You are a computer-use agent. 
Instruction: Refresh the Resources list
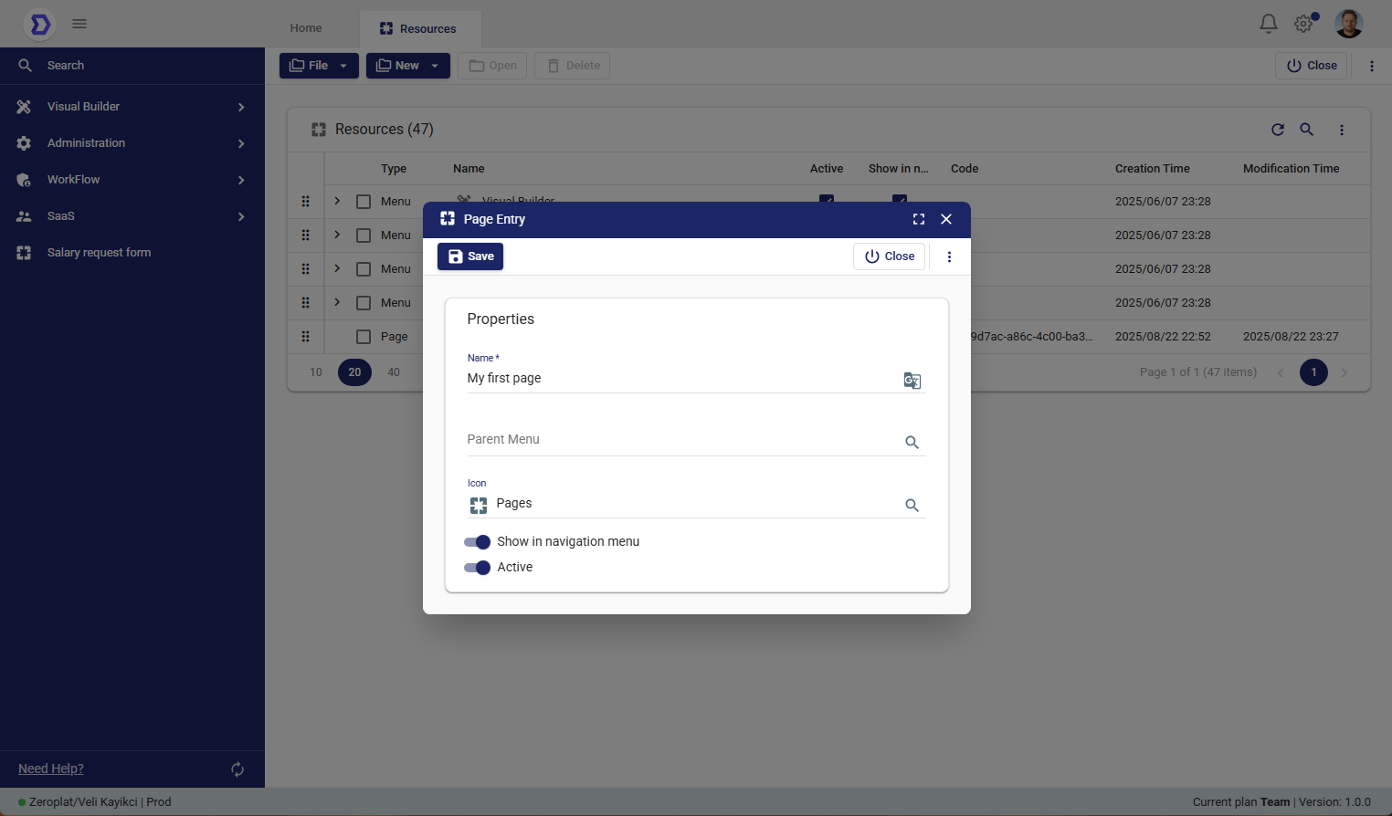tap(1278, 130)
